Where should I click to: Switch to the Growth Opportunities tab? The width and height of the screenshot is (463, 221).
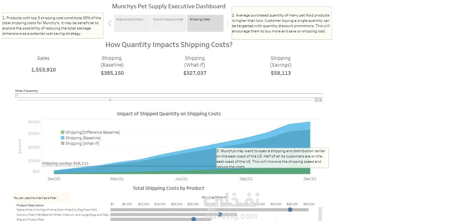[169, 23]
